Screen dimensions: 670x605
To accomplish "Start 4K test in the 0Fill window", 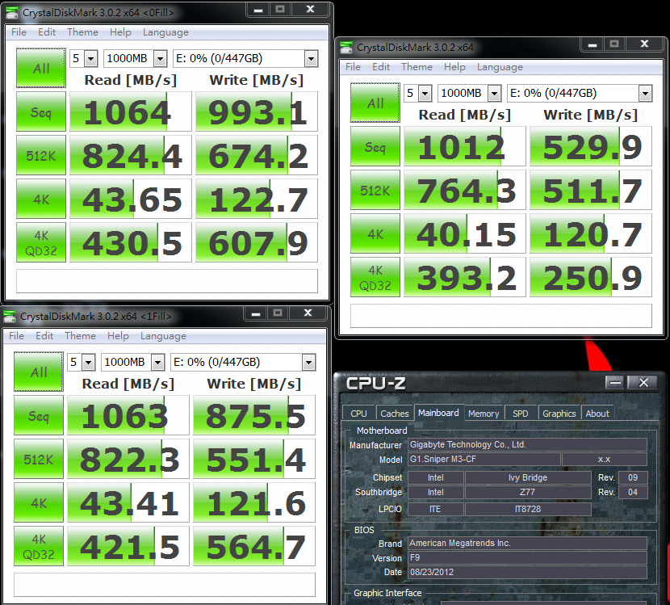I will click(41, 199).
